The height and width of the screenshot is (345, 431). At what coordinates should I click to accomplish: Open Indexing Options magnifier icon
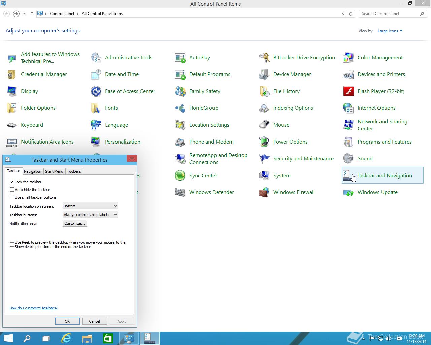point(264,108)
